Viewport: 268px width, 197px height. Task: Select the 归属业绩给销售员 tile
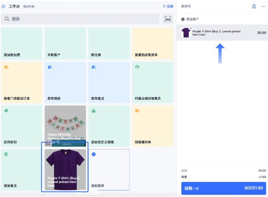[152, 82]
